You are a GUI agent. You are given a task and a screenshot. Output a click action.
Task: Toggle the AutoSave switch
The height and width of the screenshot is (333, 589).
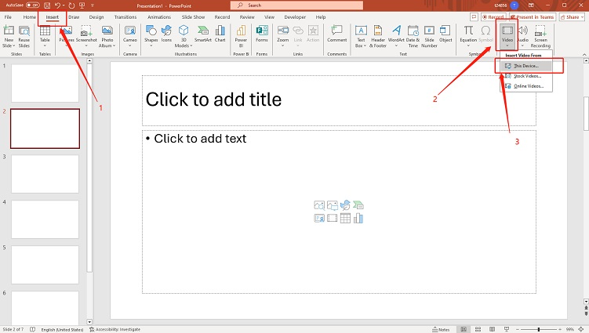point(33,5)
